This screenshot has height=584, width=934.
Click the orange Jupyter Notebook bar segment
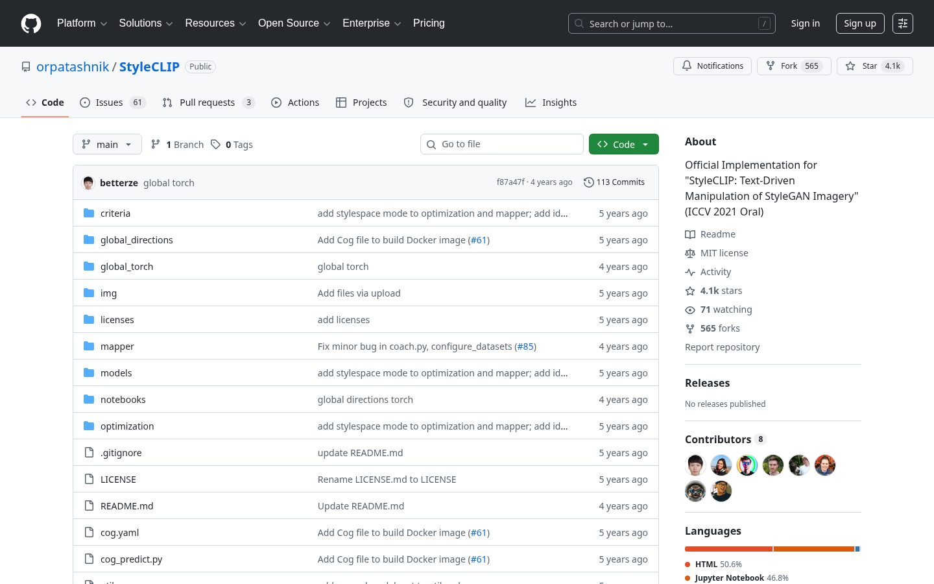814,549
